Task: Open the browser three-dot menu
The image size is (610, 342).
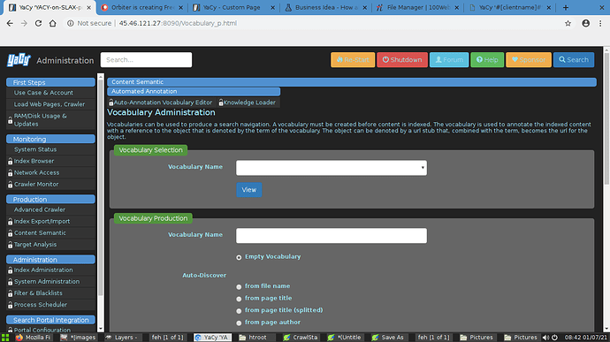Action: 600,23
